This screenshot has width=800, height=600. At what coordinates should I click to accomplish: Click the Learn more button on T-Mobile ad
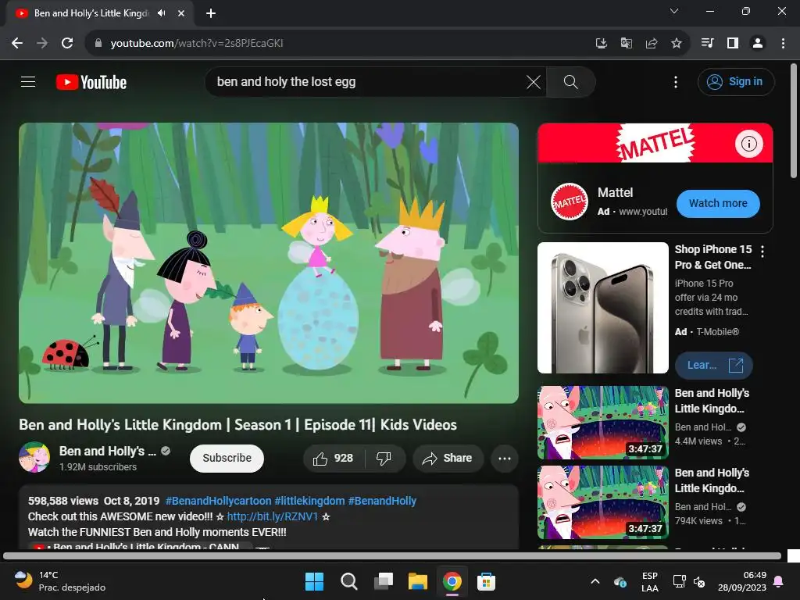[x=713, y=366]
